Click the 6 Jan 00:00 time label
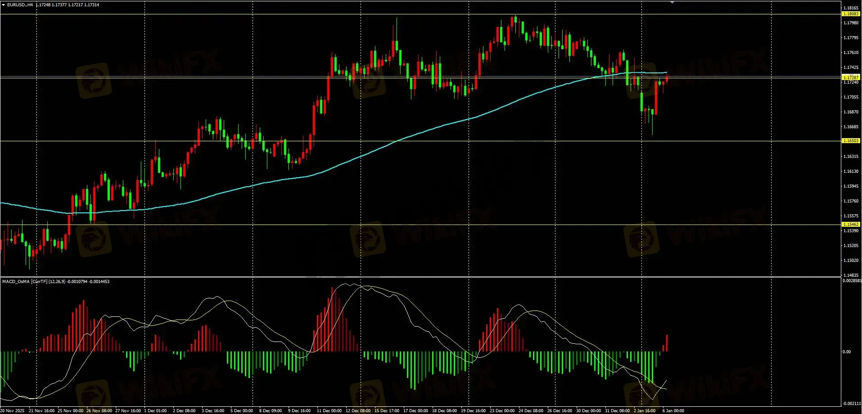This screenshot has width=862, height=414. (673, 411)
